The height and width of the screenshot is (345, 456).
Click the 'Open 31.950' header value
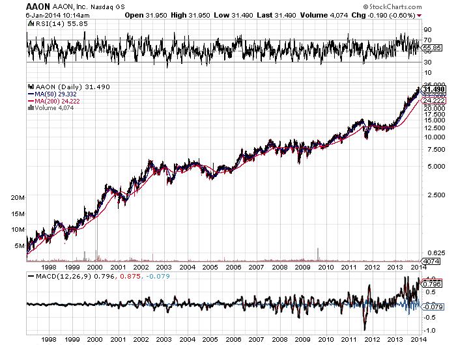click(x=146, y=15)
